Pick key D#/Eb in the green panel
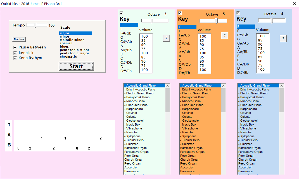299x179 pixels. click(x=129, y=71)
